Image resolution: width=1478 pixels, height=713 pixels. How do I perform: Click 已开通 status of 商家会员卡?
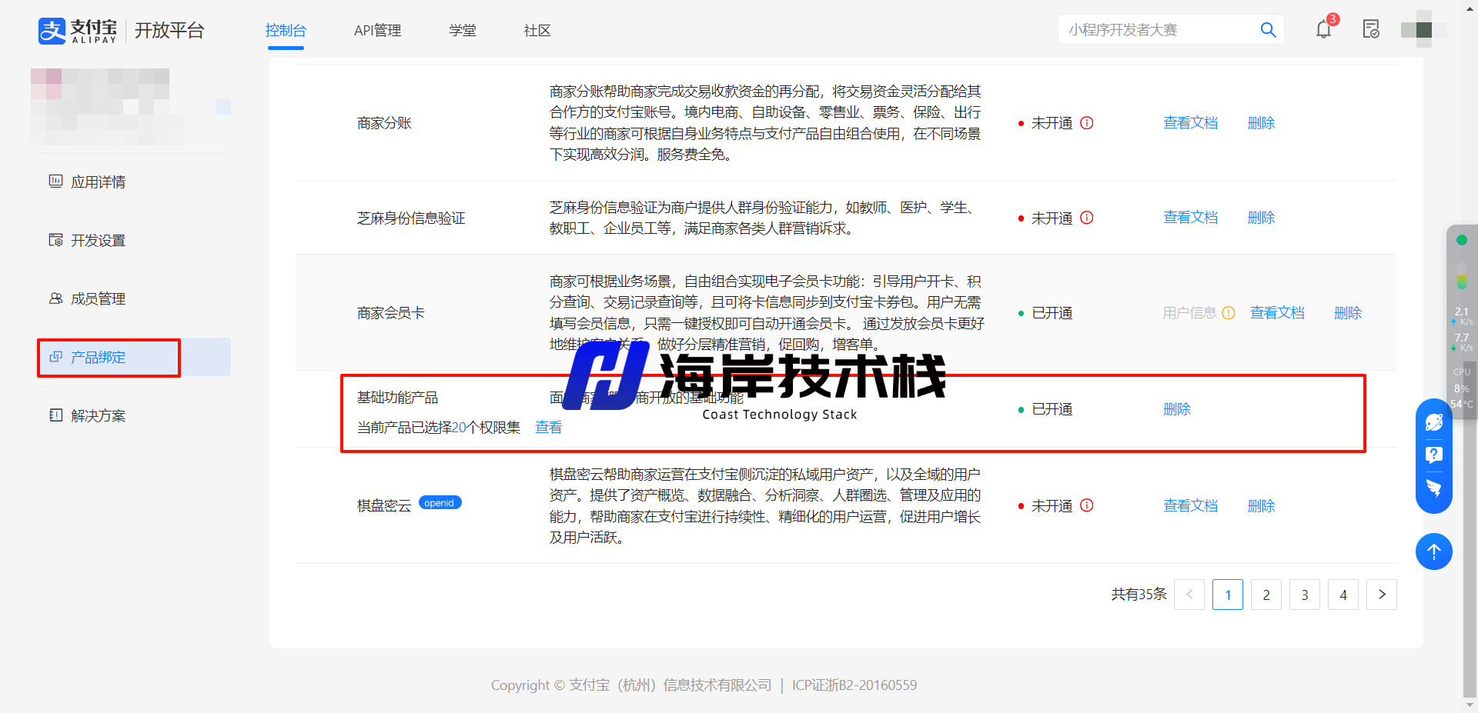tap(1052, 313)
